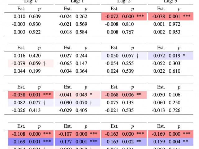Click the estimate value -0.072
The width and height of the screenshot is (199, 149).
[111, 16]
